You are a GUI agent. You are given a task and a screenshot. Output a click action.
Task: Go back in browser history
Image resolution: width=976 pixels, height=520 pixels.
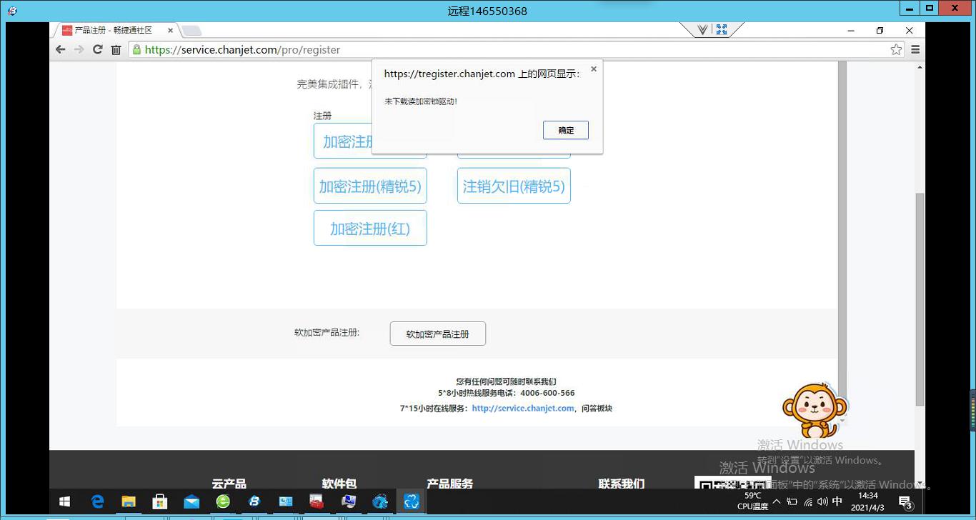coord(61,49)
